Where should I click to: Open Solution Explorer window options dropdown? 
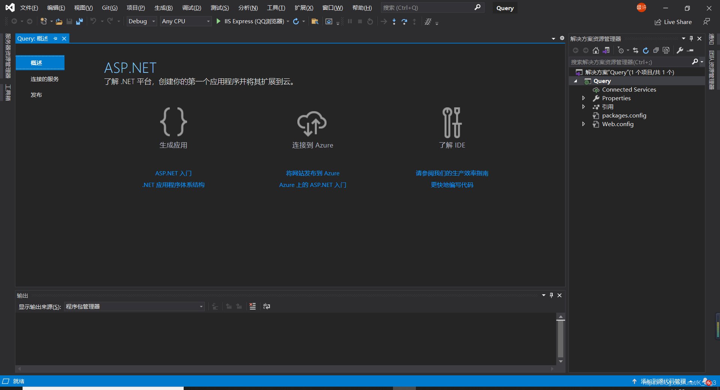(x=683, y=39)
